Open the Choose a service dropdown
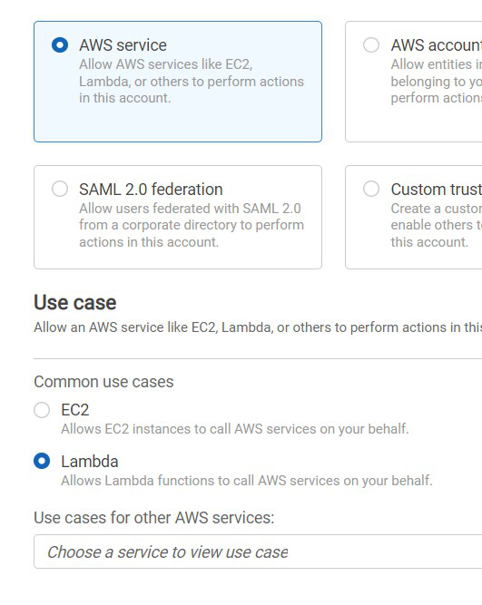Viewport: 482px width, 605px height. (258, 551)
